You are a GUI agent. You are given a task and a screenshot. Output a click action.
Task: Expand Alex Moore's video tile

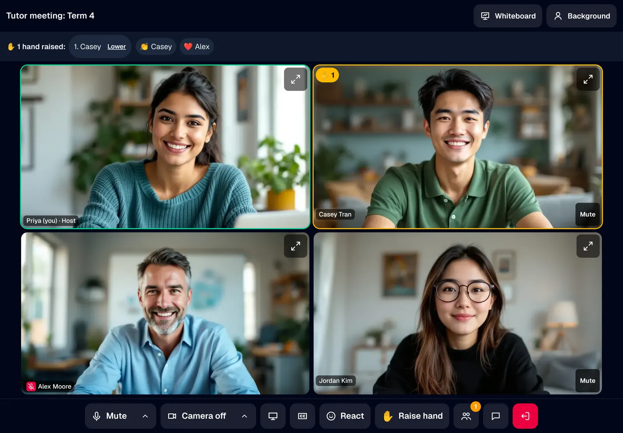[296, 246]
